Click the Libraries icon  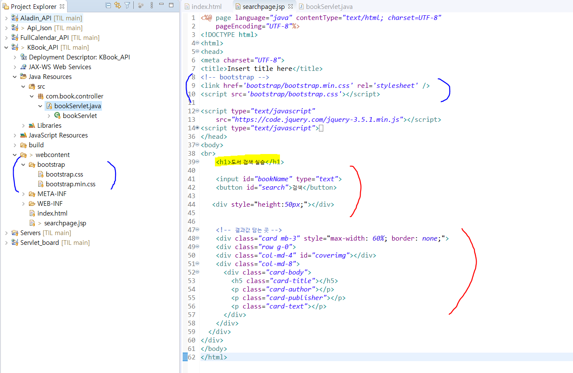point(32,126)
